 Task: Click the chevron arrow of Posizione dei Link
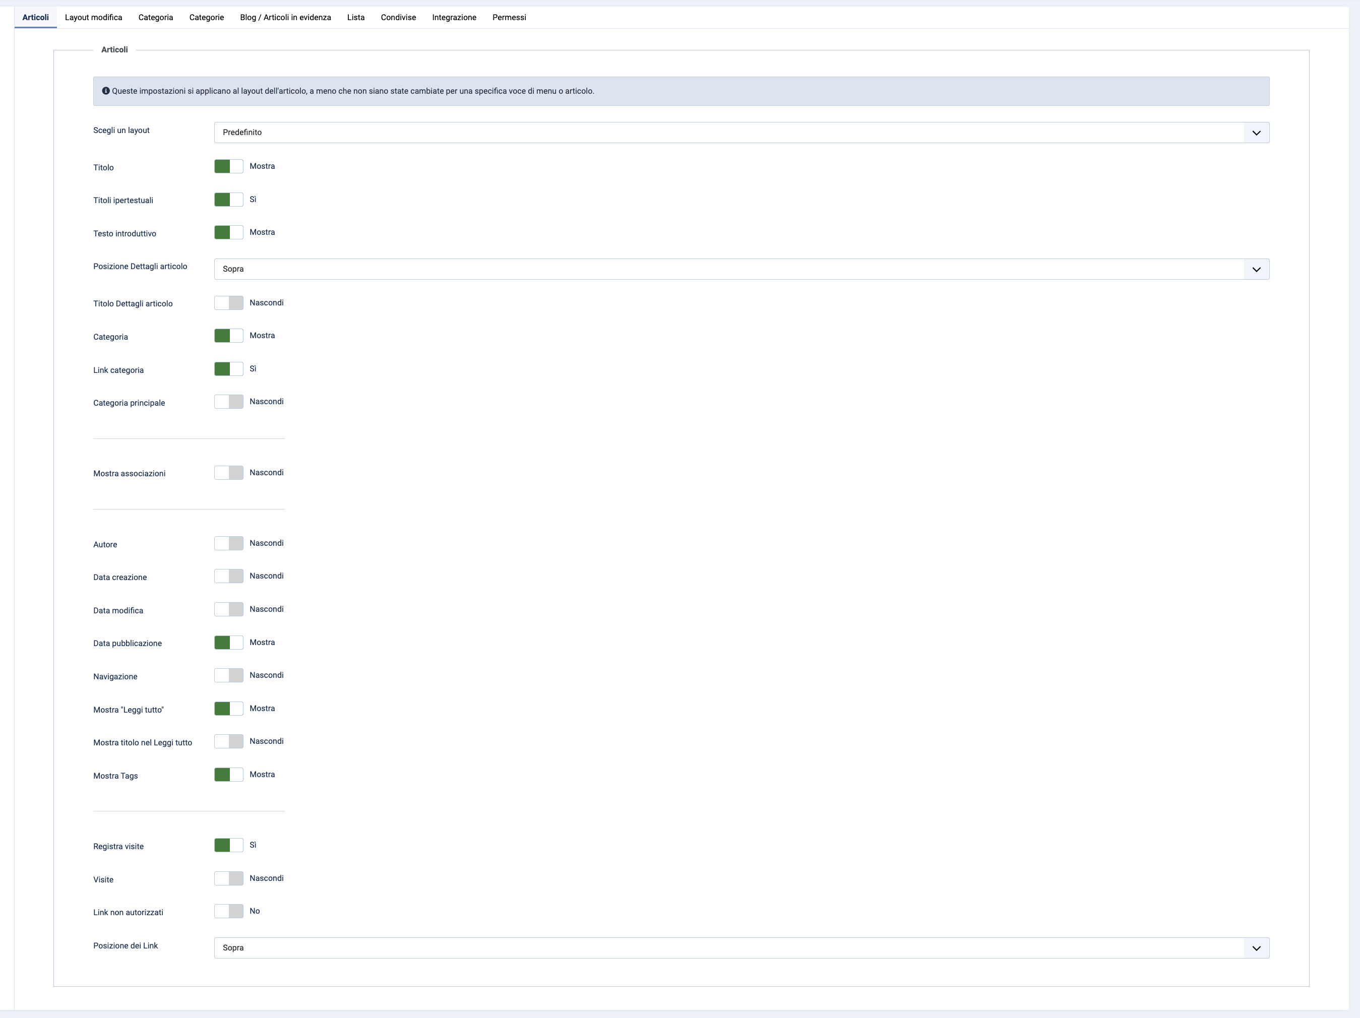tap(1256, 948)
